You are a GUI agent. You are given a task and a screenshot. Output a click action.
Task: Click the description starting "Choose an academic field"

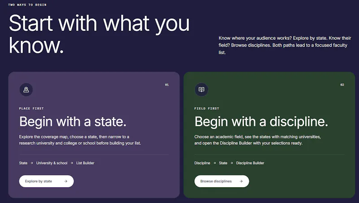[x=258, y=140]
